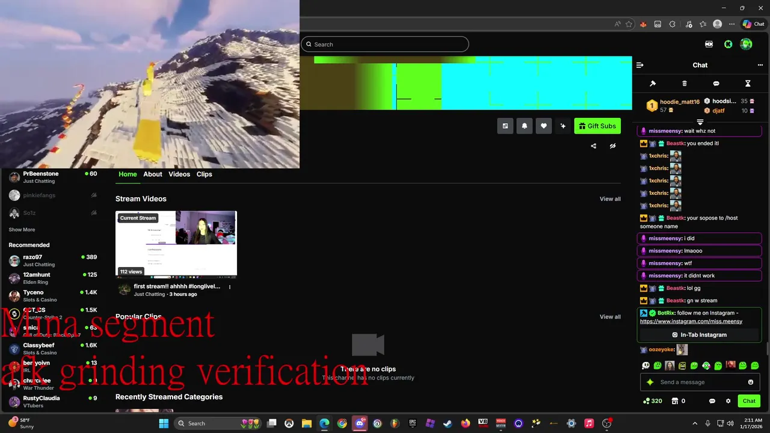The height and width of the screenshot is (433, 770).
Task: Click the Send a message field
Action: (701, 382)
